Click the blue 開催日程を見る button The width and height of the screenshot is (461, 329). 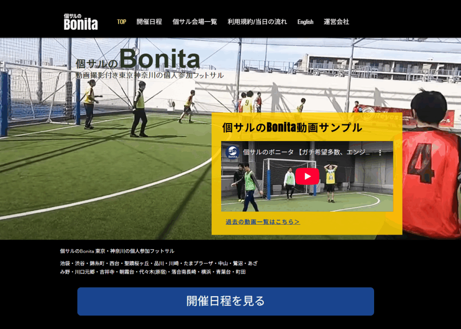(x=226, y=302)
